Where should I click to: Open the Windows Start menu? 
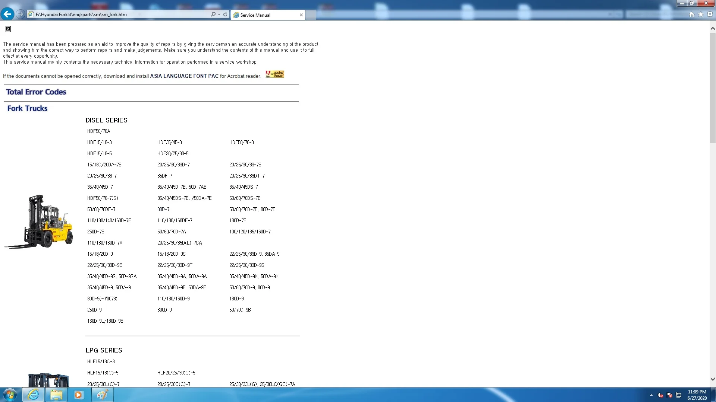pyautogui.click(x=10, y=395)
